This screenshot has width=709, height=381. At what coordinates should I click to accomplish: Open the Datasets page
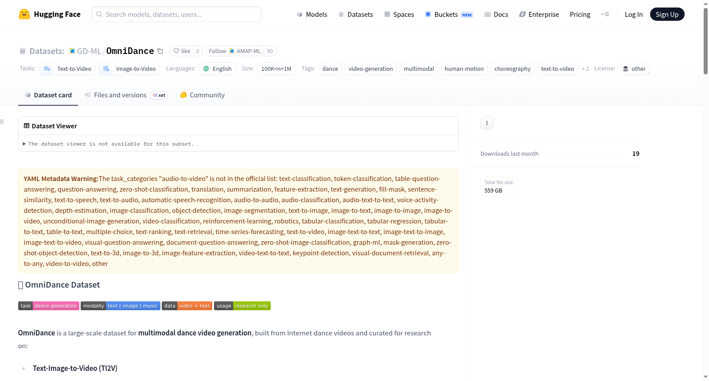(355, 14)
